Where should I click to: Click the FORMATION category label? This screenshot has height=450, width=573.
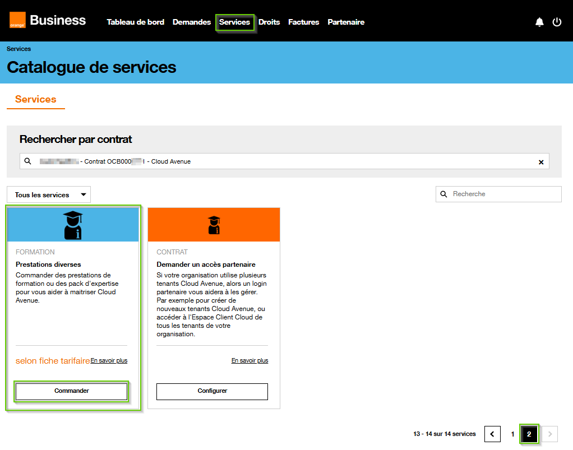(x=35, y=252)
